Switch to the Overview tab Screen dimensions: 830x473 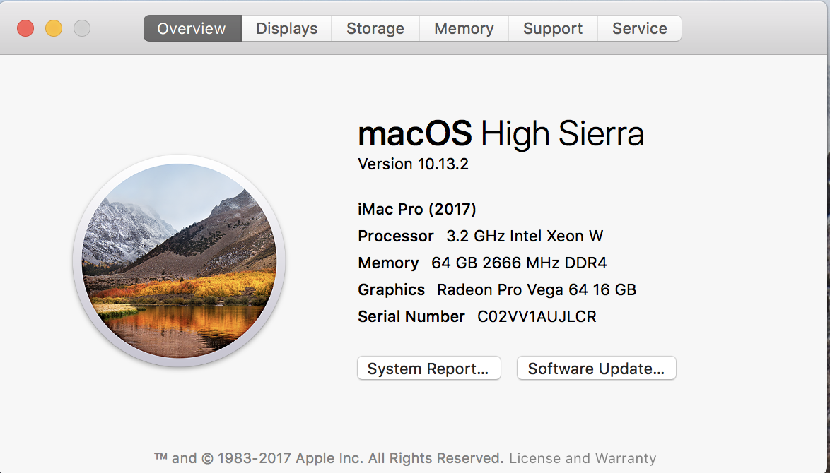192,29
